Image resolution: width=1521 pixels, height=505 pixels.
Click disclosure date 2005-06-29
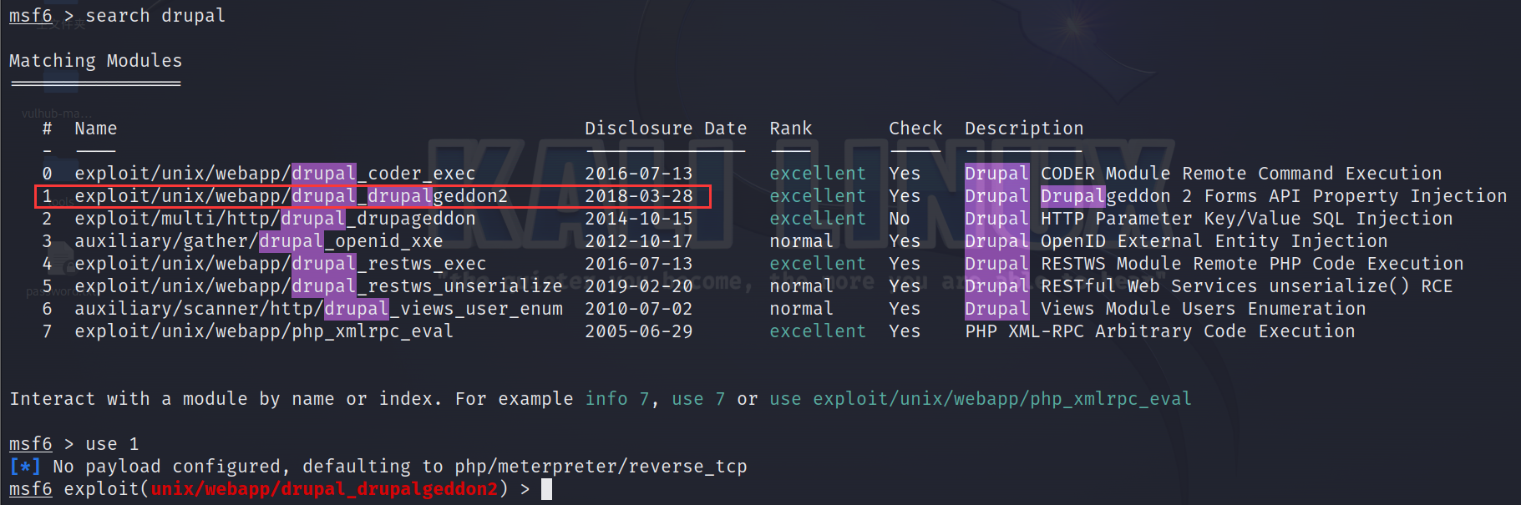(639, 331)
